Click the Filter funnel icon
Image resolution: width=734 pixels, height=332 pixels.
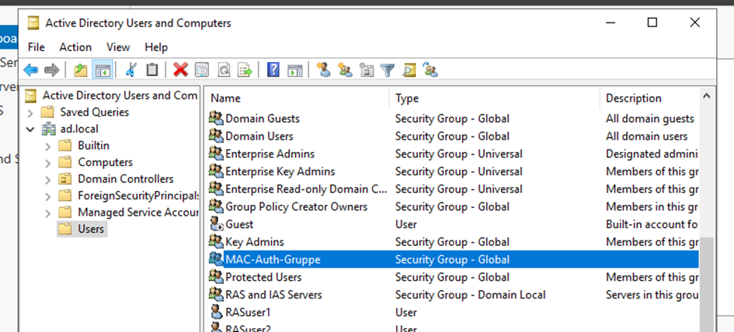point(388,71)
